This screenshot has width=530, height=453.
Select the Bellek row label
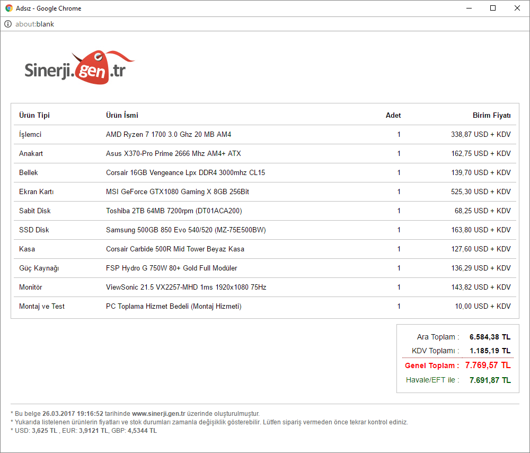click(x=29, y=172)
